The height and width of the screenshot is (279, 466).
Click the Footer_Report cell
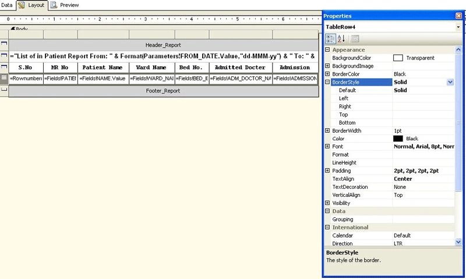click(x=164, y=91)
